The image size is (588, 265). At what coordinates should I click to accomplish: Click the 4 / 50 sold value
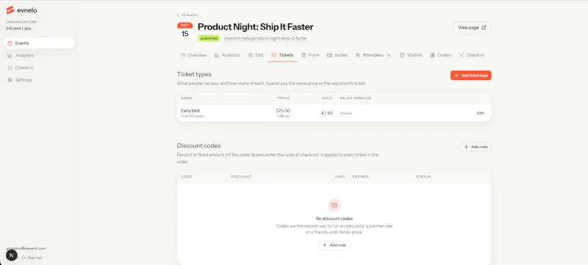pos(326,113)
